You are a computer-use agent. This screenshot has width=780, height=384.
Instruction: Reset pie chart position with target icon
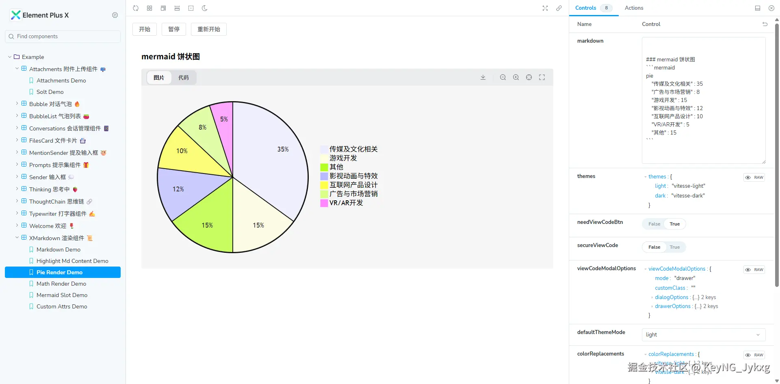529,77
